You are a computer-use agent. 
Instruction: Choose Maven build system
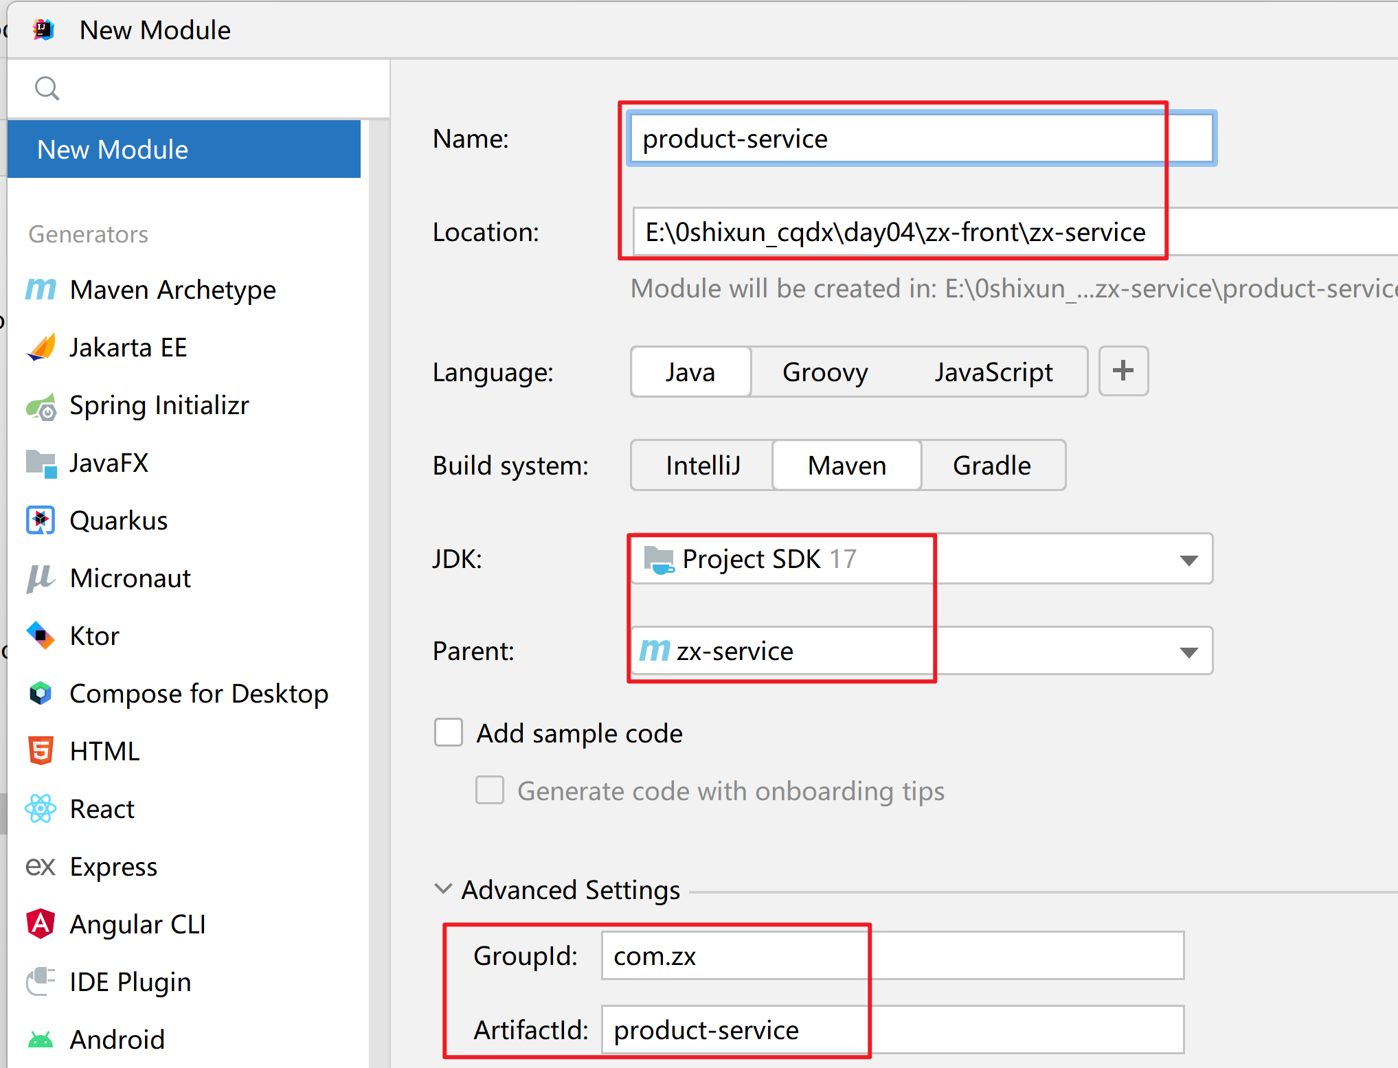(847, 466)
